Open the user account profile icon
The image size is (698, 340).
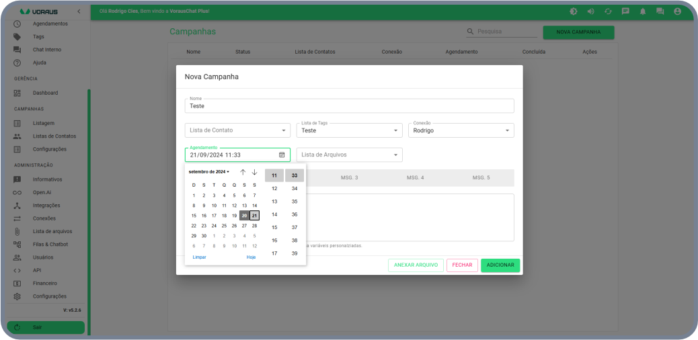point(677,11)
